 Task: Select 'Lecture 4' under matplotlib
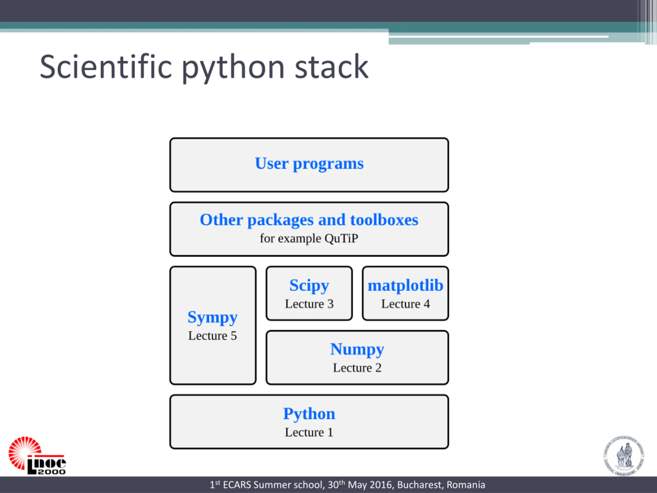405,304
